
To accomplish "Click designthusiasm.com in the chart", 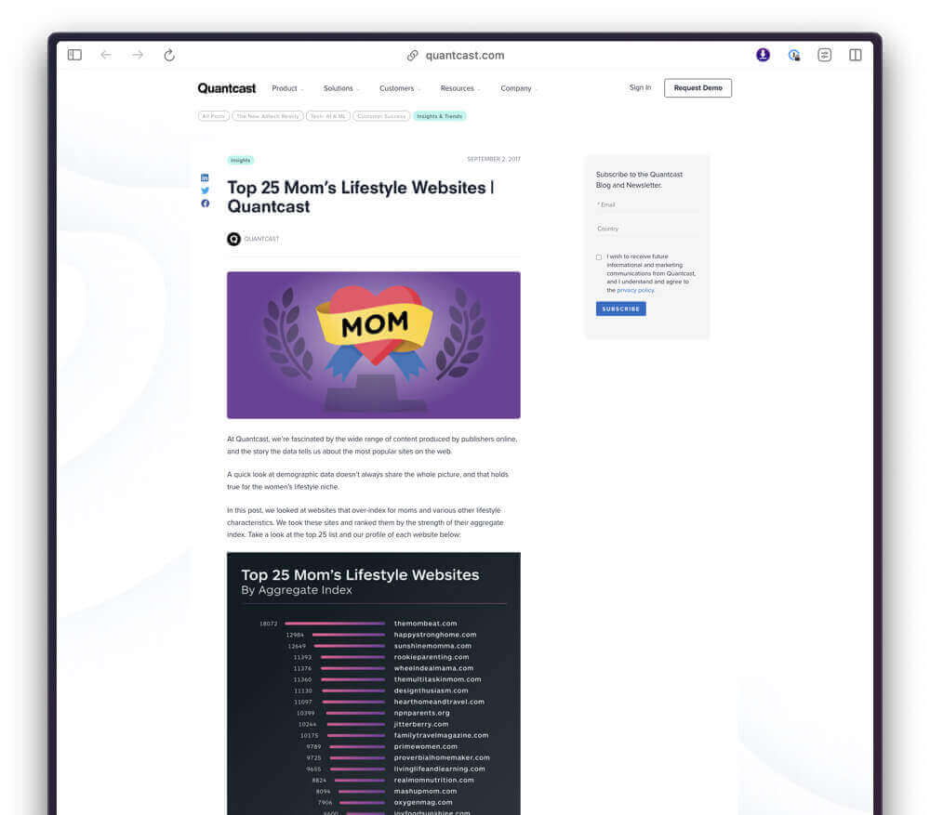I will [431, 691].
